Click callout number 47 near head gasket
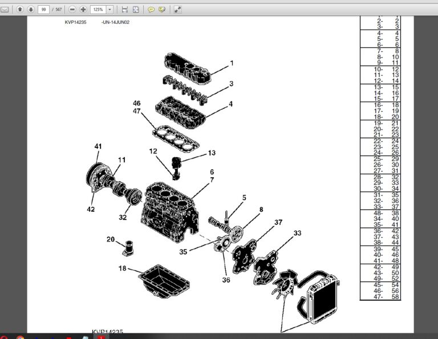The image size is (438, 339). tap(137, 111)
